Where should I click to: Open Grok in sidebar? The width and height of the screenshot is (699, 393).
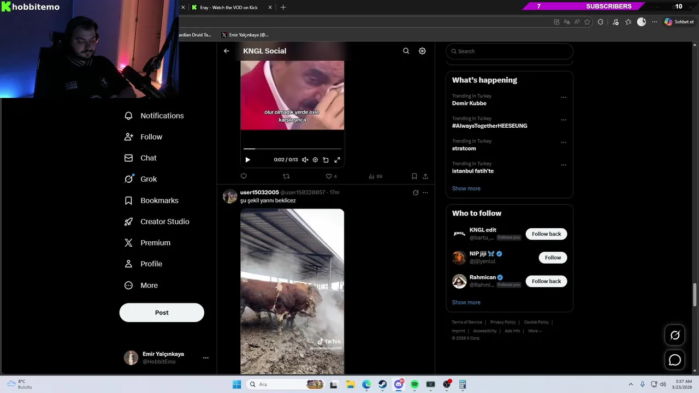(141, 179)
